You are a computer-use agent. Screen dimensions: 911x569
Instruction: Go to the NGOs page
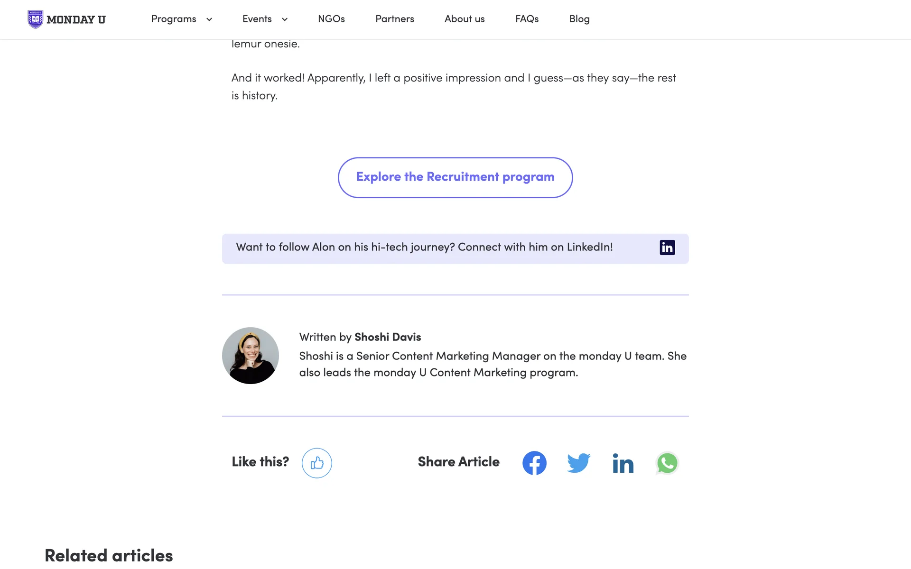pyautogui.click(x=331, y=19)
